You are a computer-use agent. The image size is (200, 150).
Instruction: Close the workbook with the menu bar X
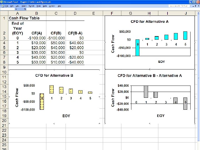click(198, 6)
